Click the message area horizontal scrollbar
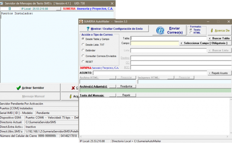Image resolution: width=232 pixels, height=143 pixels. [154, 136]
